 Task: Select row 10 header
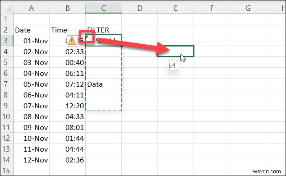(7, 116)
